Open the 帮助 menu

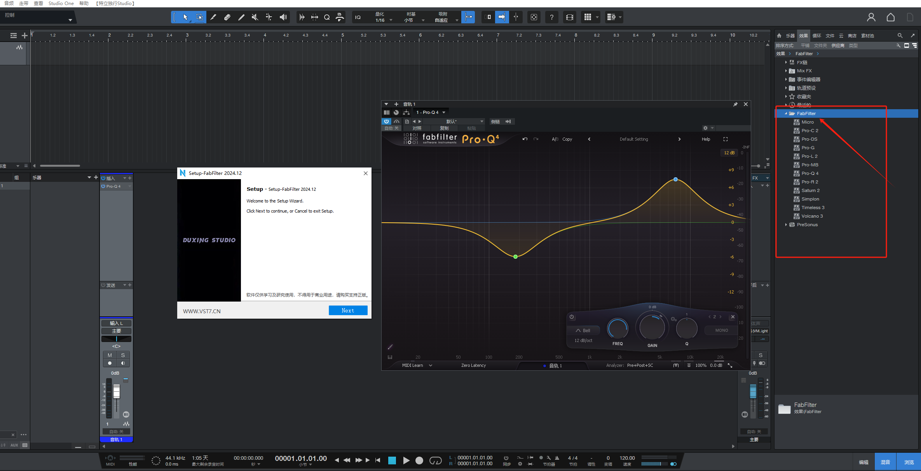84,3
